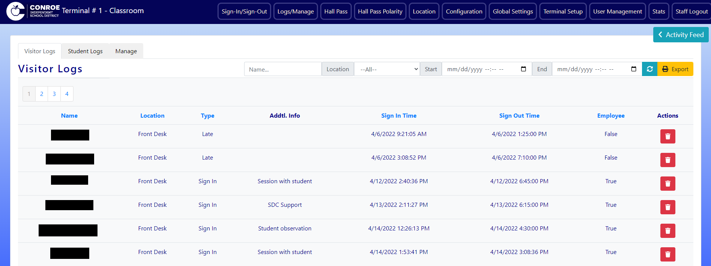This screenshot has height=266, width=711.
Task: Expand the Location --All-- dropdown
Action: coord(387,69)
